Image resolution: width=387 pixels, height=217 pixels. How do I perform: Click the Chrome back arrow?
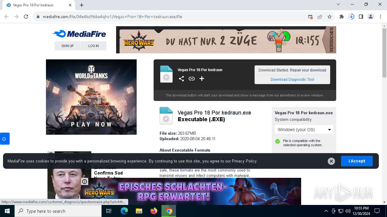[x=7, y=17]
